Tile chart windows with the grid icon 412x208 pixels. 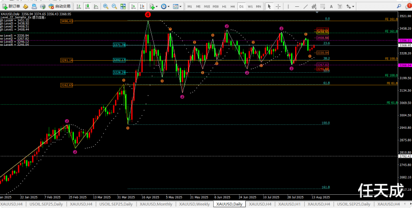tap(123, 6)
